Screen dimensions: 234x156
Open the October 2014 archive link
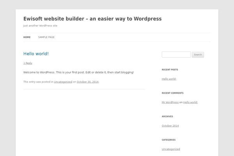(x=170, y=126)
